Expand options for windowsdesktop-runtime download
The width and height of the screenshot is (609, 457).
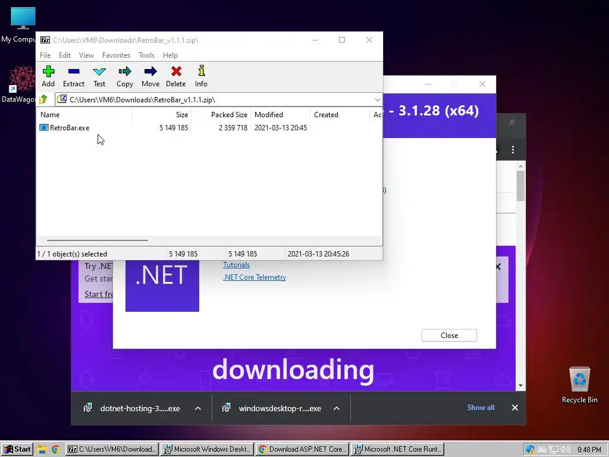click(337, 408)
